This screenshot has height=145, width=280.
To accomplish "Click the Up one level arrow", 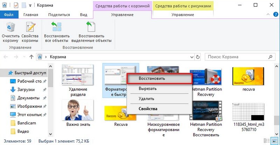I will click(31, 57).
